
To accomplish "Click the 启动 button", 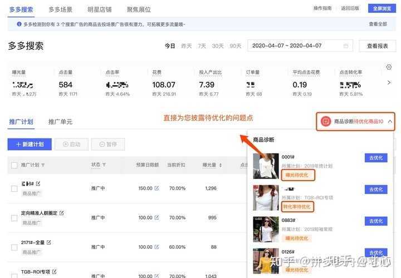I will click(72, 144).
